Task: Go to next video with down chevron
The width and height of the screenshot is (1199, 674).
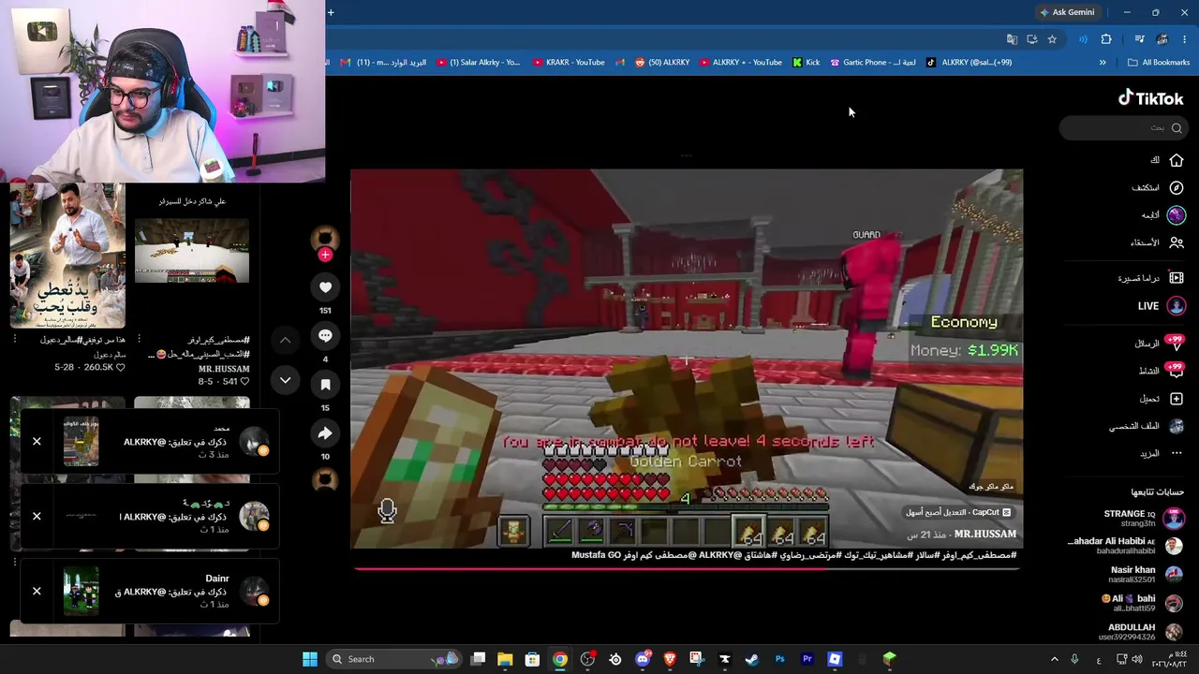Action: click(285, 380)
